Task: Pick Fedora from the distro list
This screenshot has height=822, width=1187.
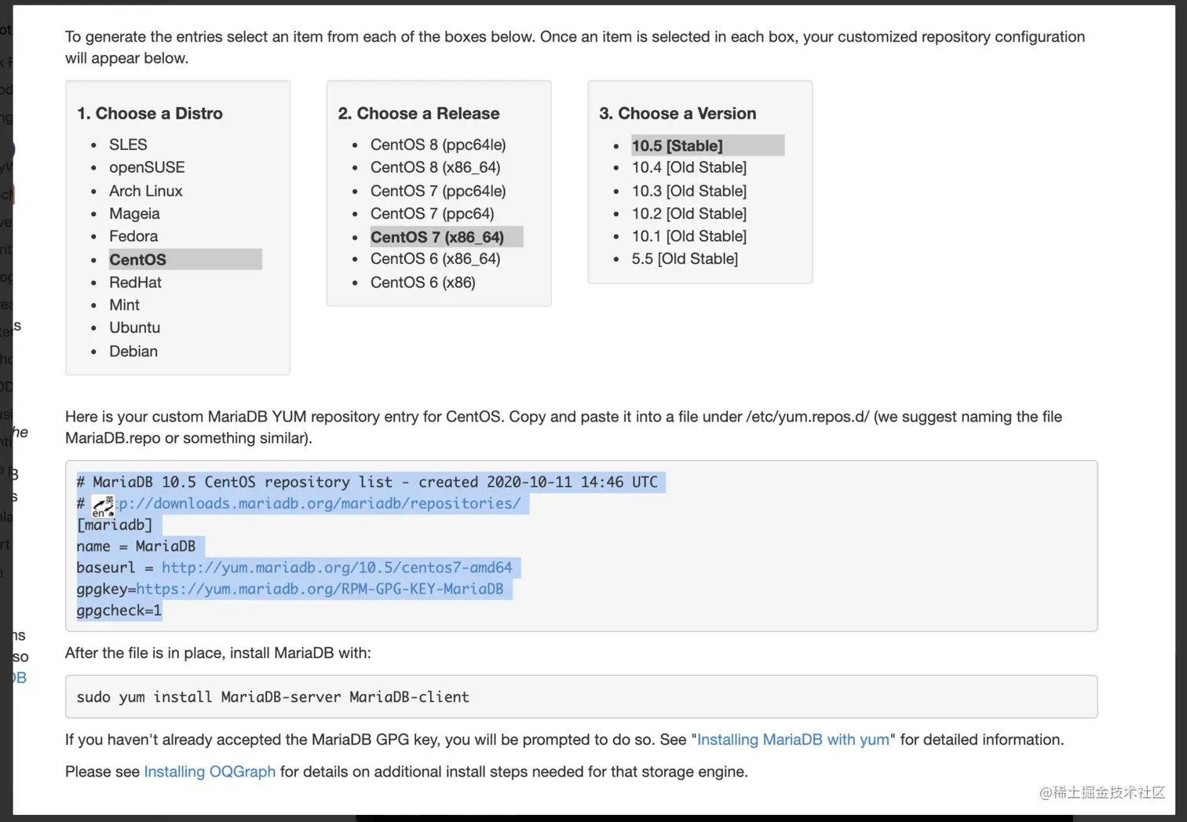Action: coord(133,236)
